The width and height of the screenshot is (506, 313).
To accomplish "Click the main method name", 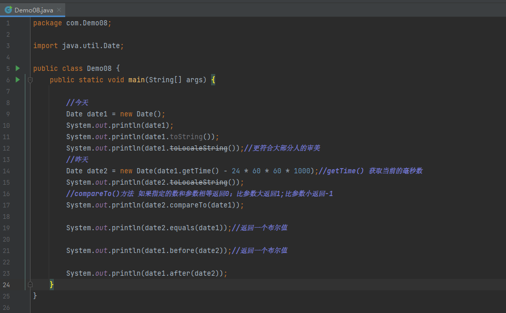I will point(137,80).
